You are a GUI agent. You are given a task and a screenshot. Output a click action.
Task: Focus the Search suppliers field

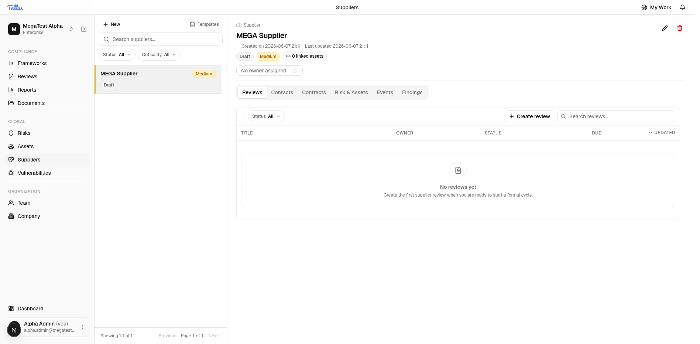point(161,39)
